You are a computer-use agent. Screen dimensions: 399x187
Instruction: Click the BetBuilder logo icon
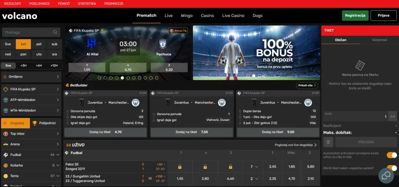click(67, 85)
